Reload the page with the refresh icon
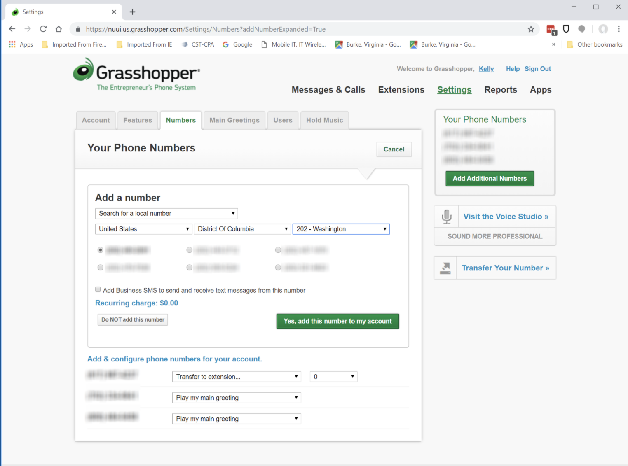This screenshot has width=628, height=466. (x=43, y=29)
